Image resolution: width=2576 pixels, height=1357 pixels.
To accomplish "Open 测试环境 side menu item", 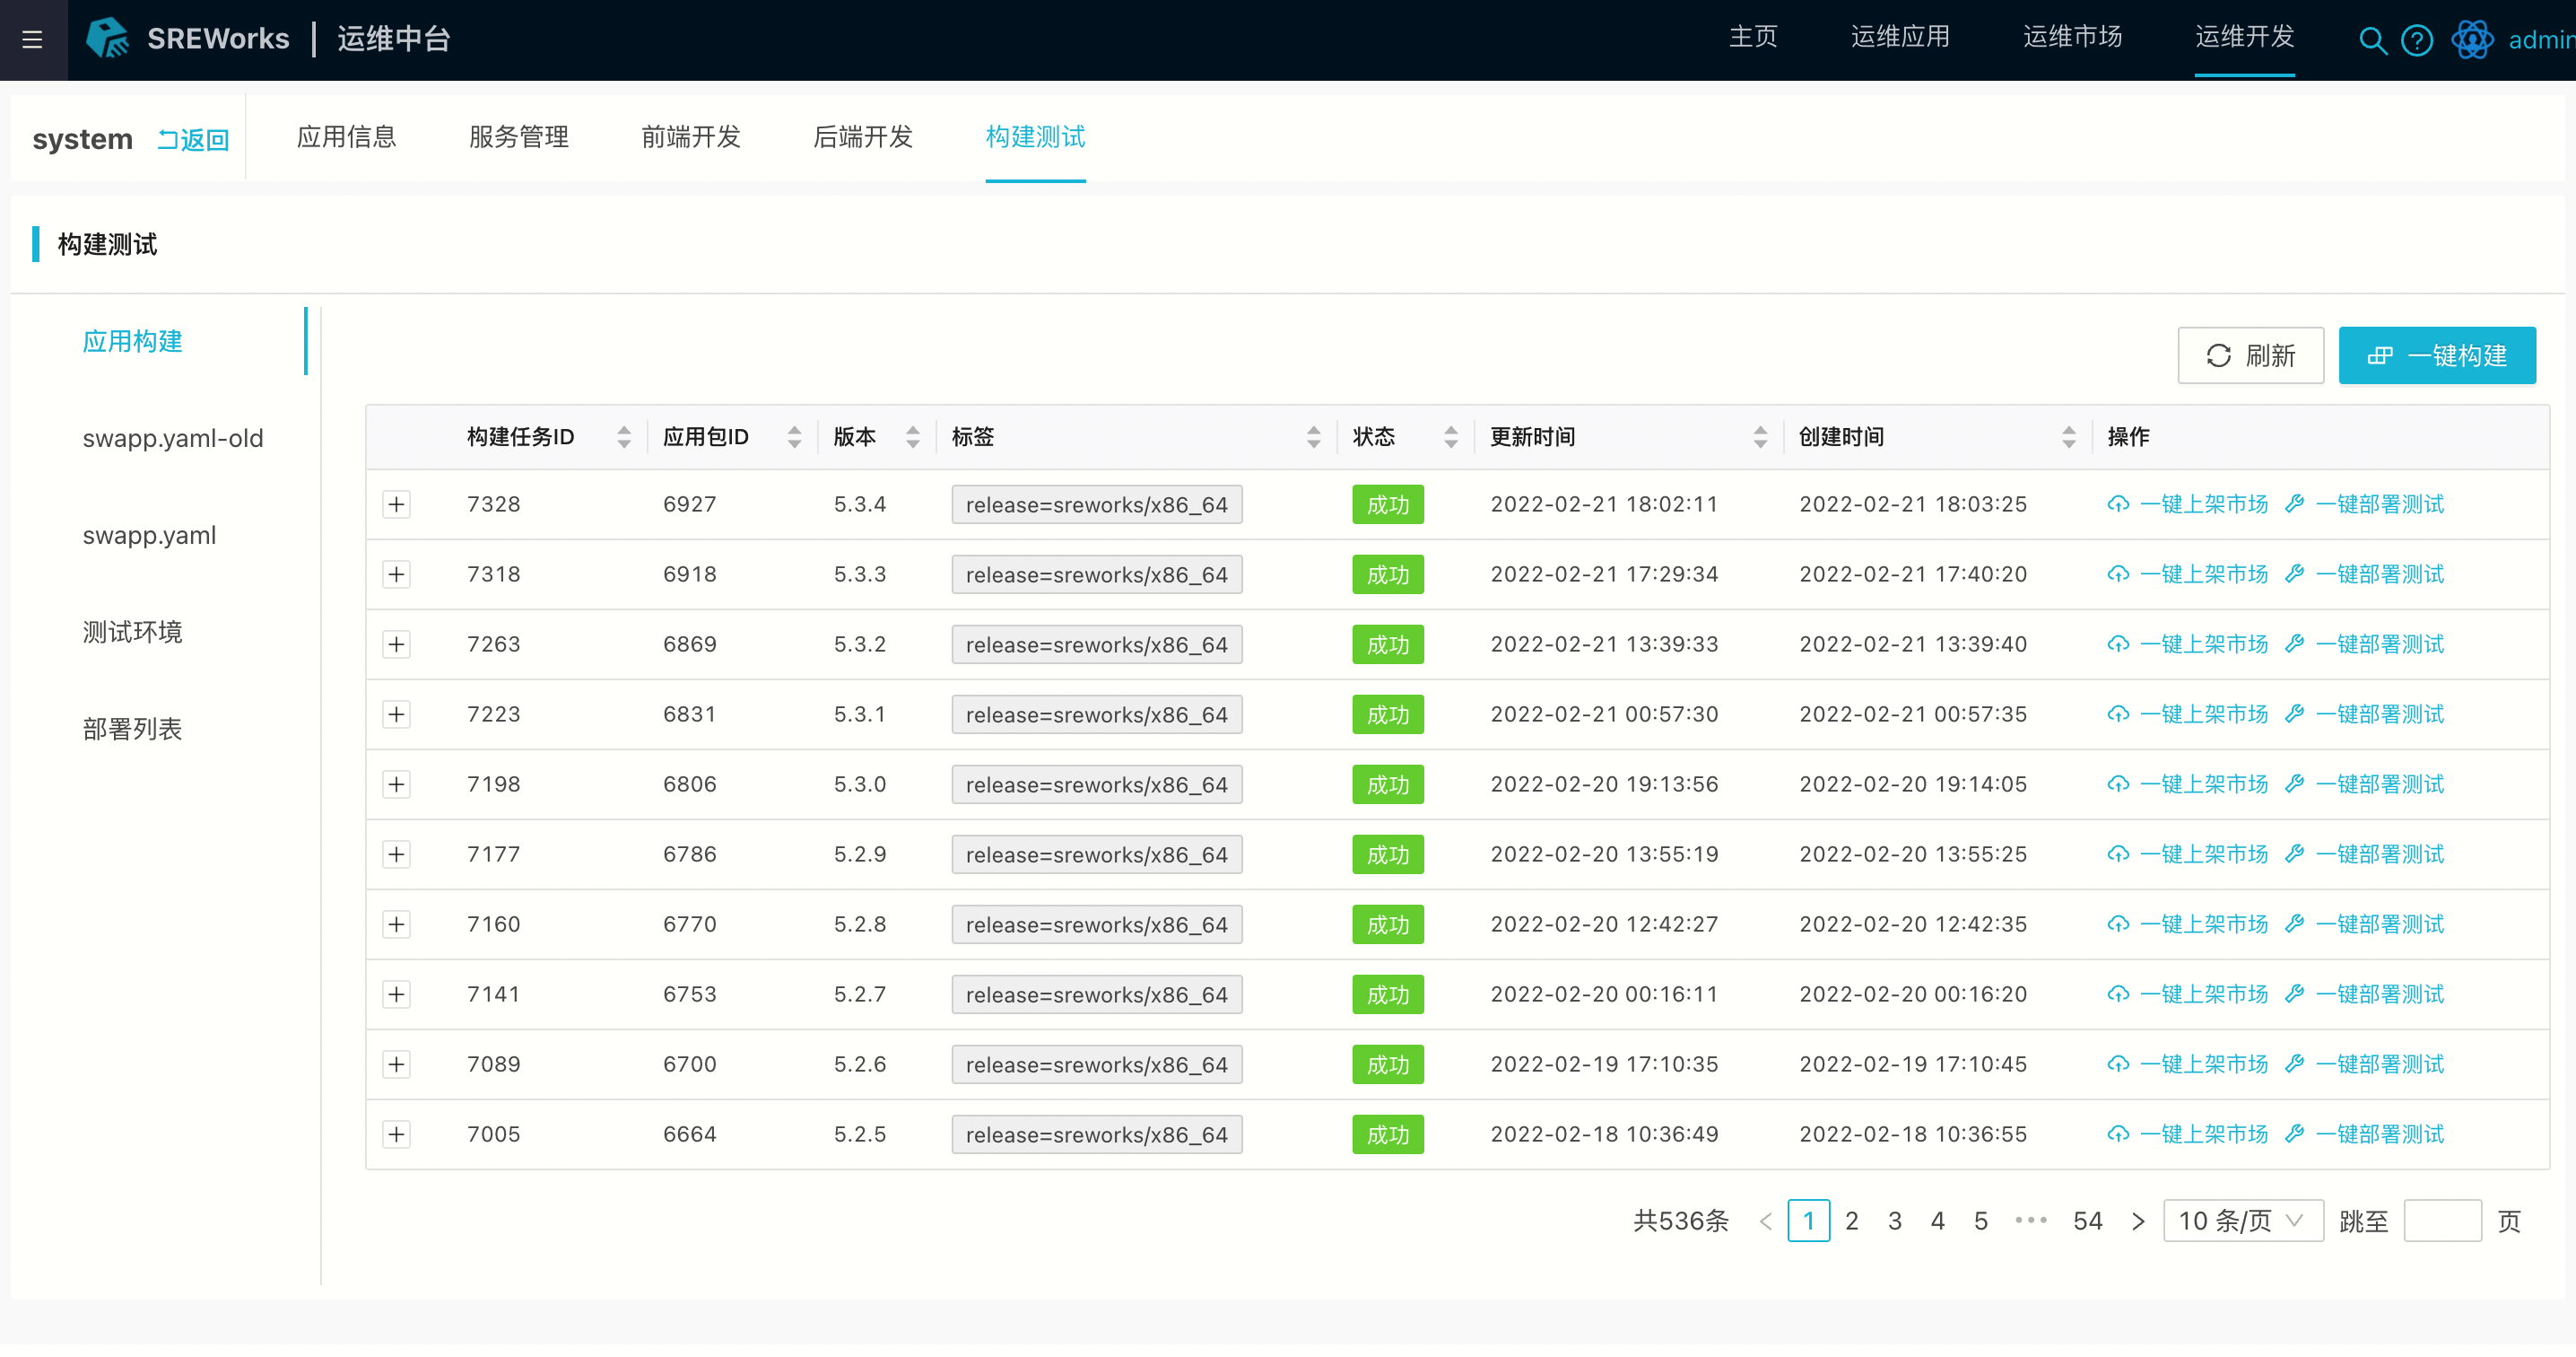I will pos(132,633).
